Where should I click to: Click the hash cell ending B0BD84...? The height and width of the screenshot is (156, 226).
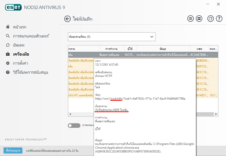tap(202, 61)
